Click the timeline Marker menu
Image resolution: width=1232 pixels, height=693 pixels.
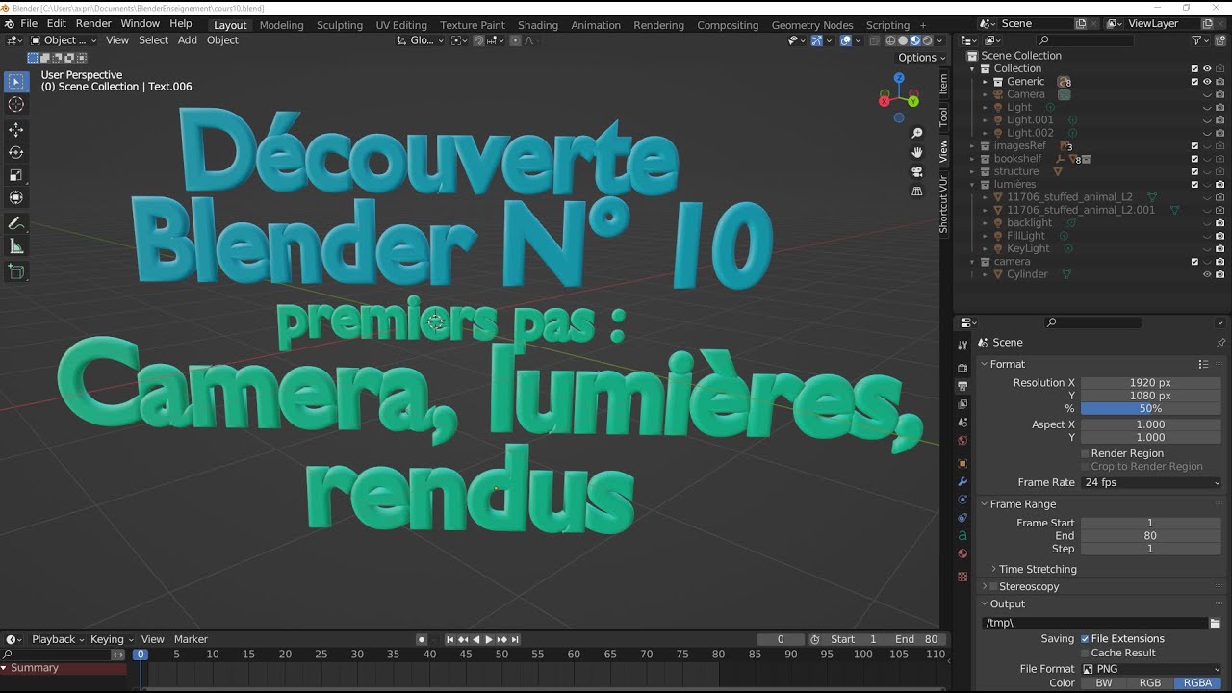coord(191,639)
